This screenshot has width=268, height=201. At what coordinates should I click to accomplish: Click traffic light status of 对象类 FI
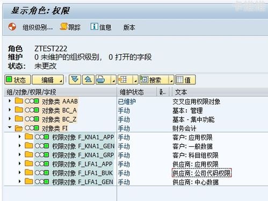[32, 128]
